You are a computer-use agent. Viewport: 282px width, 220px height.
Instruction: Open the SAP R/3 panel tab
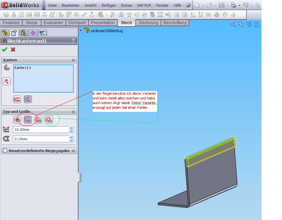click(42, 33)
